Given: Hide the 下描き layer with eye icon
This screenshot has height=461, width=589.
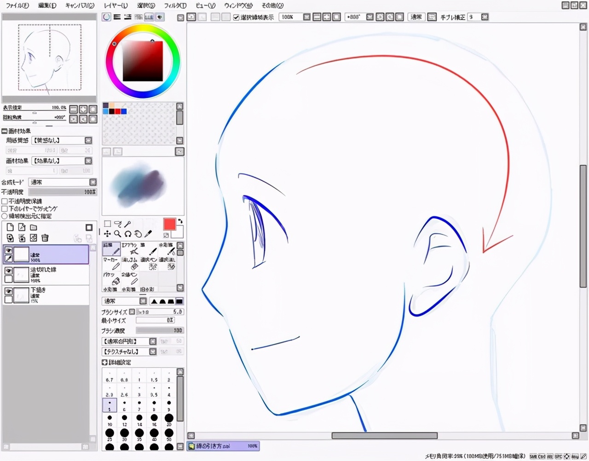Looking at the screenshot, I should 8,291.
